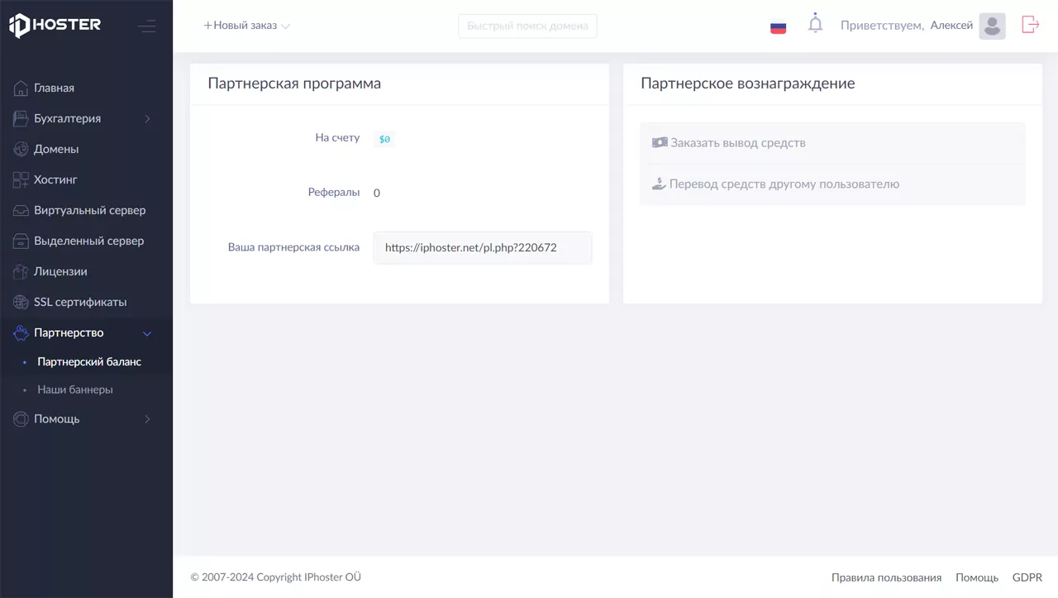Expand the Бухгалтерия submenu arrow
This screenshot has height=598, width=1058.
pos(148,119)
